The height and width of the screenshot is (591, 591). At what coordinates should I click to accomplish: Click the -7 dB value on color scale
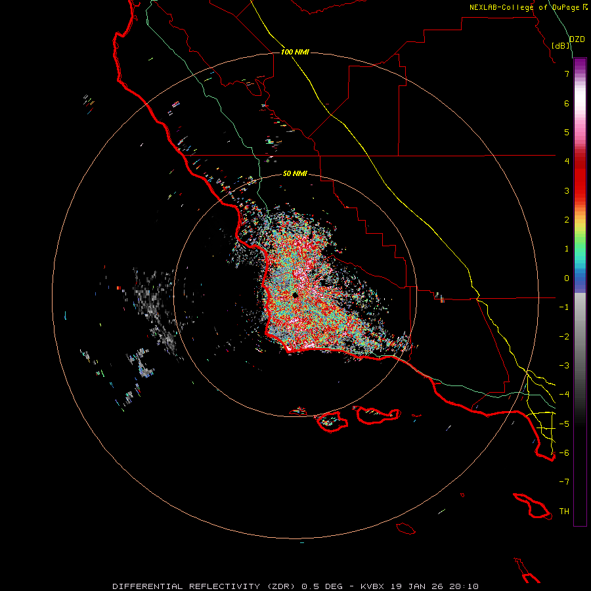click(564, 482)
